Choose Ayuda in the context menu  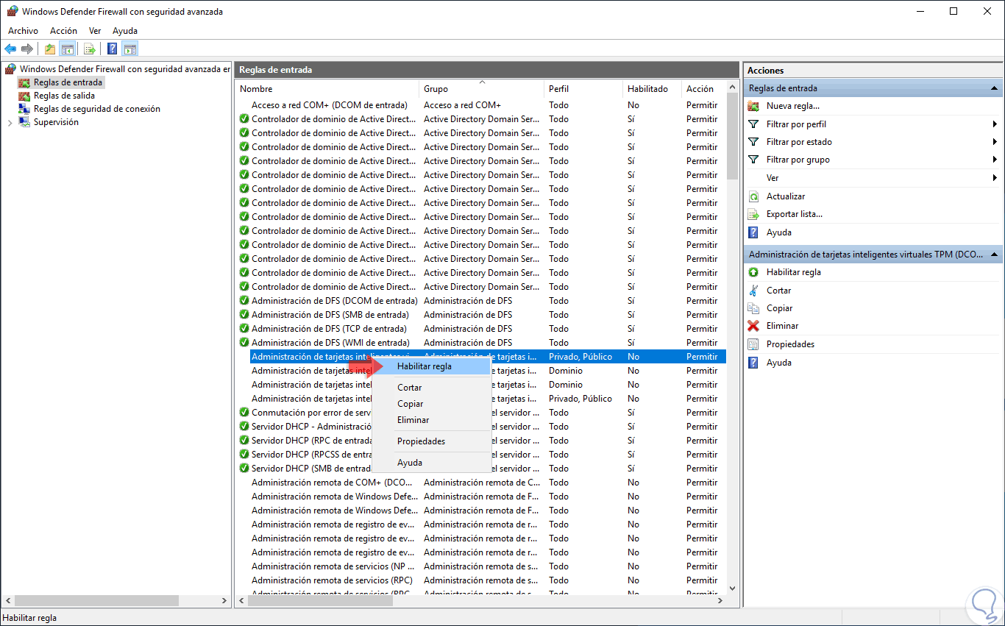[431, 463]
